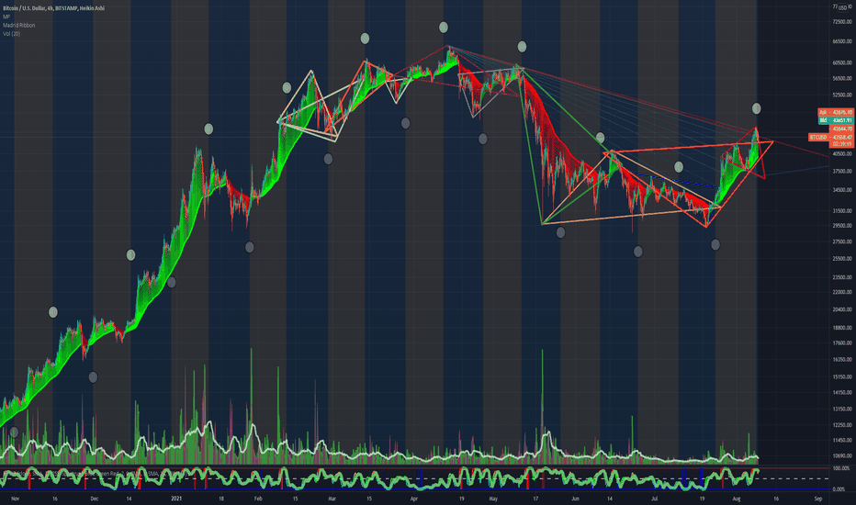Click the Dec date on time axis
The height and width of the screenshot is (505, 856).
(94, 499)
